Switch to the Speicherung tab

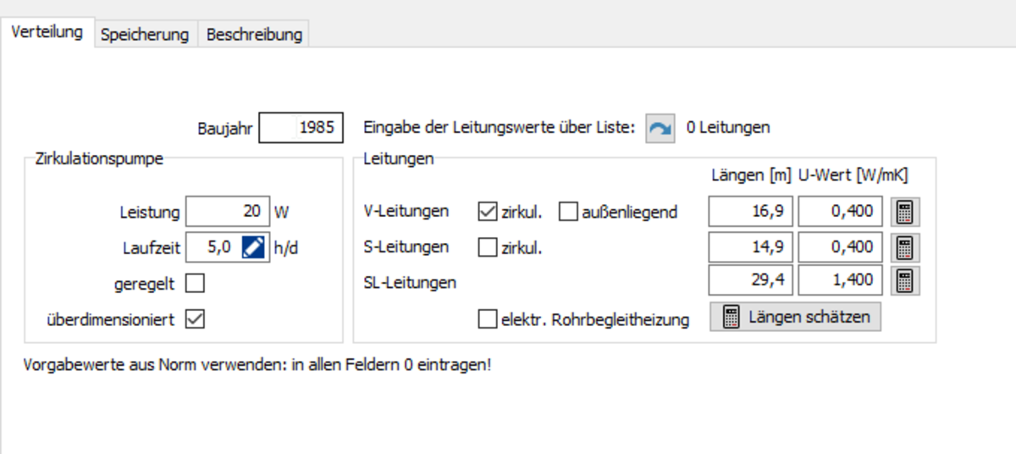click(144, 35)
